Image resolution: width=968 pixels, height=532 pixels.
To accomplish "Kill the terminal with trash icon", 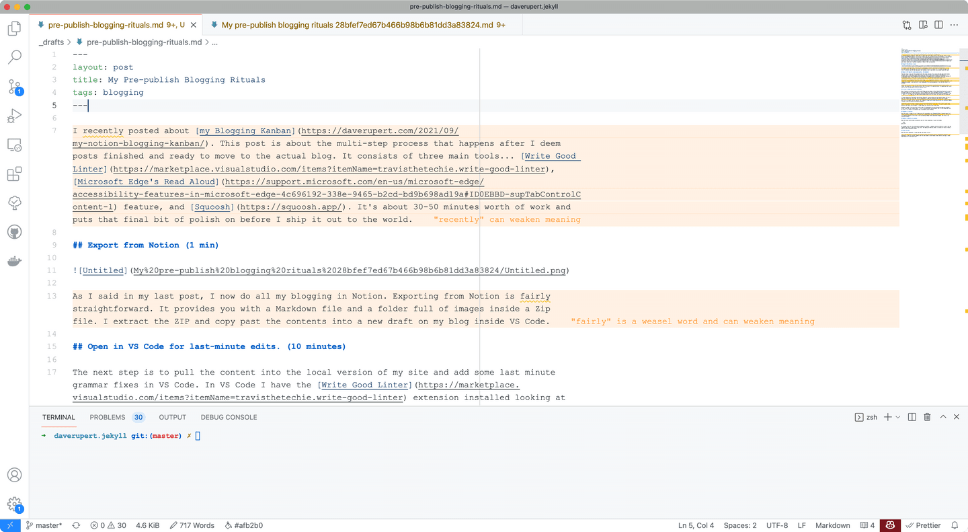I will (x=928, y=417).
